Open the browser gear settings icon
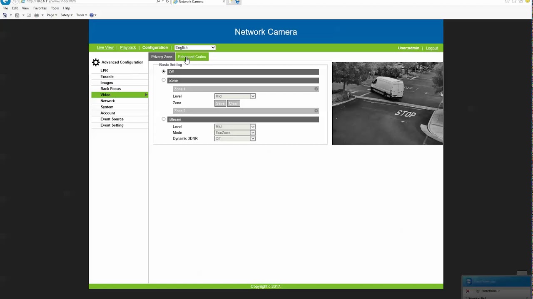The width and height of the screenshot is (533, 299). (x=521, y=2)
